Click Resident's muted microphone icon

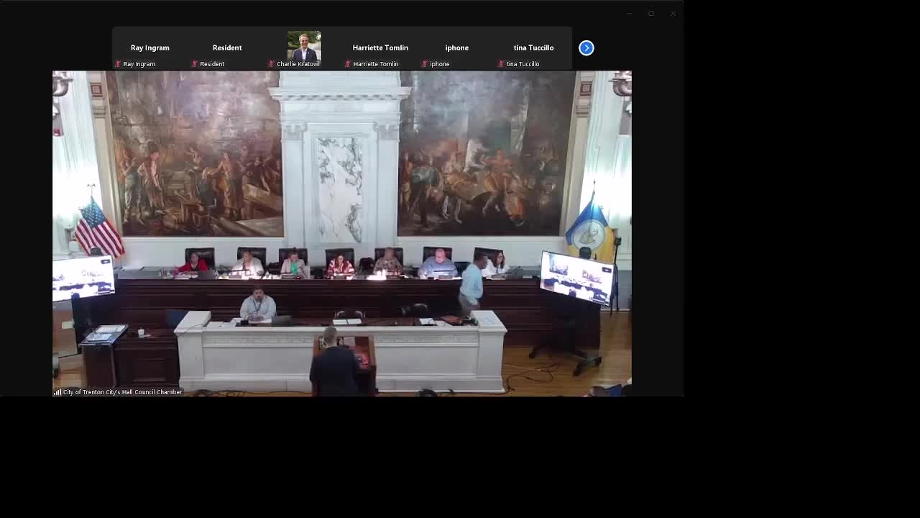click(195, 64)
